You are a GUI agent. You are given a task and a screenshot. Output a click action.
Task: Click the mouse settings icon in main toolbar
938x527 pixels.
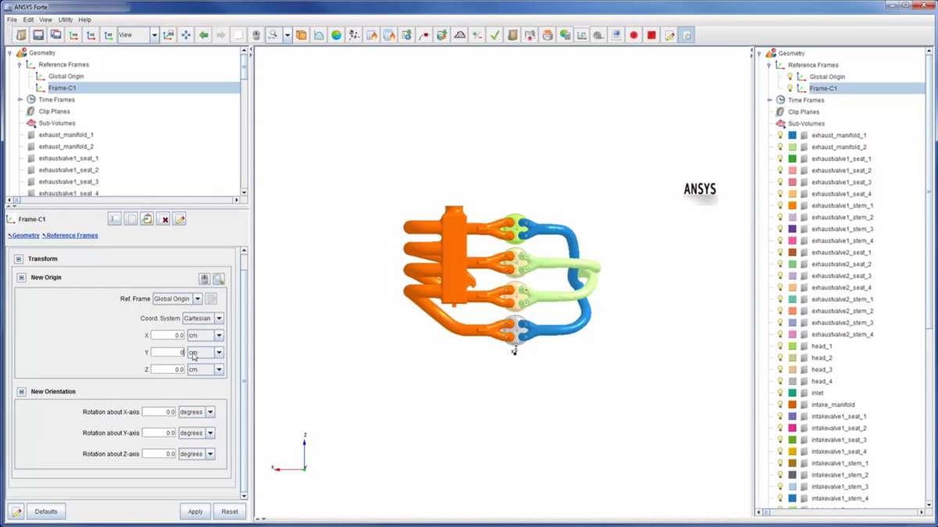256,35
